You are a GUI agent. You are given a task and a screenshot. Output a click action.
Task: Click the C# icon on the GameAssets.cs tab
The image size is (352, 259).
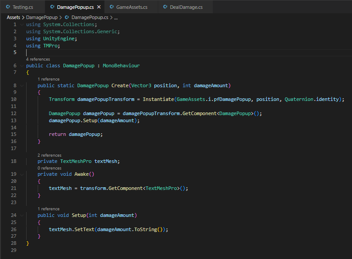tap(111, 7)
